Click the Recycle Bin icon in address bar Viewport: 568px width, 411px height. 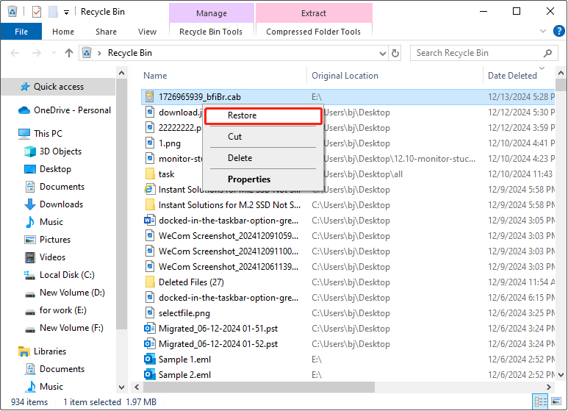click(87, 53)
